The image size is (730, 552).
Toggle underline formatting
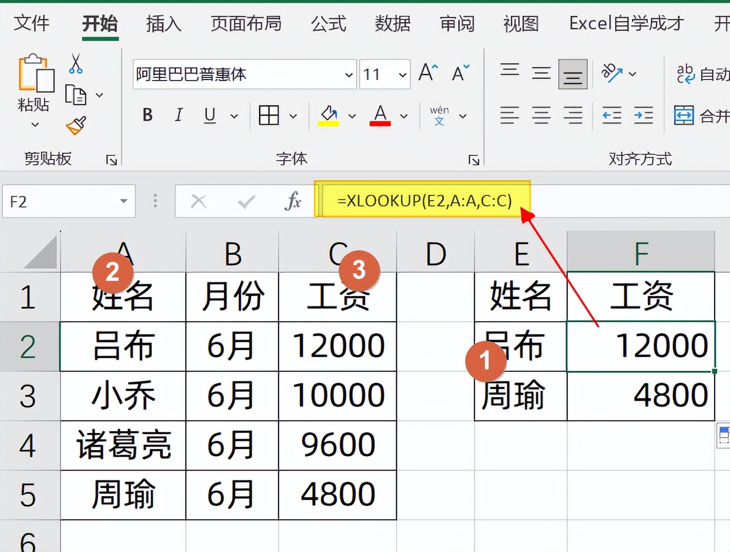(x=209, y=115)
